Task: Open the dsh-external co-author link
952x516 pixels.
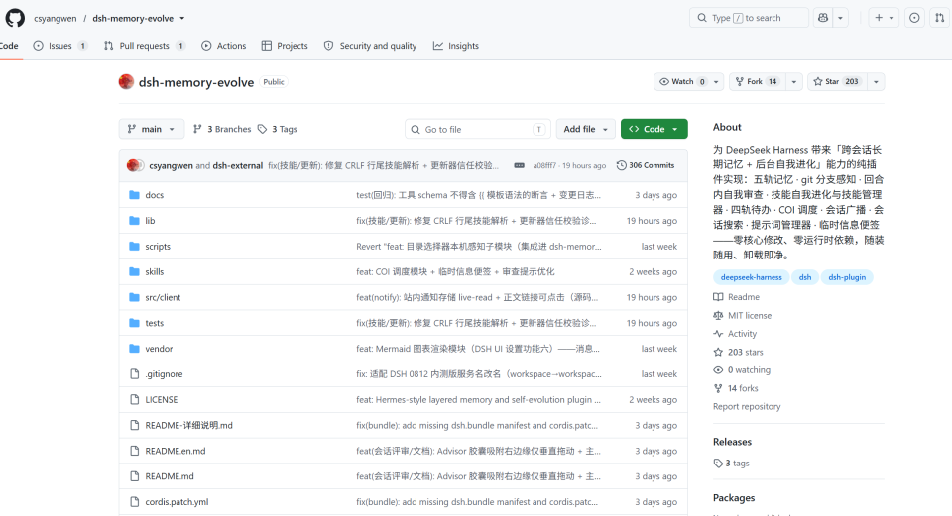Action: [x=237, y=165]
